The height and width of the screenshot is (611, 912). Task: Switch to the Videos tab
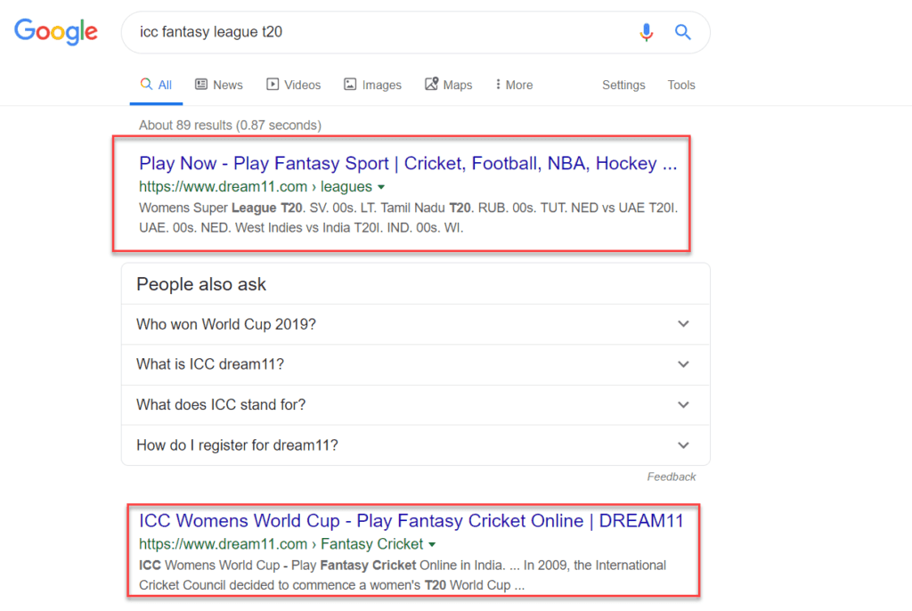[293, 85]
